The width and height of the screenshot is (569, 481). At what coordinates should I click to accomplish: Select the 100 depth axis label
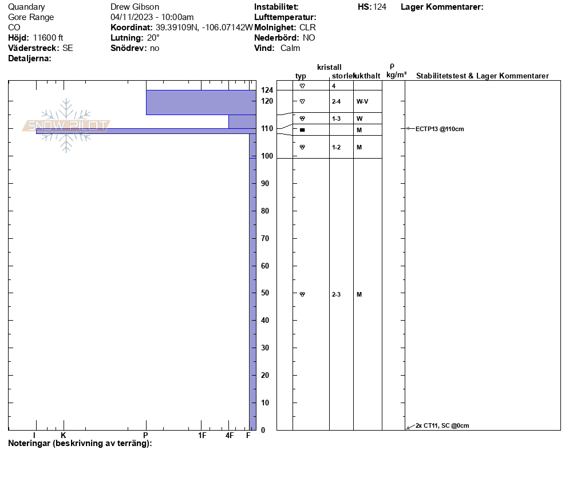pyautogui.click(x=267, y=156)
